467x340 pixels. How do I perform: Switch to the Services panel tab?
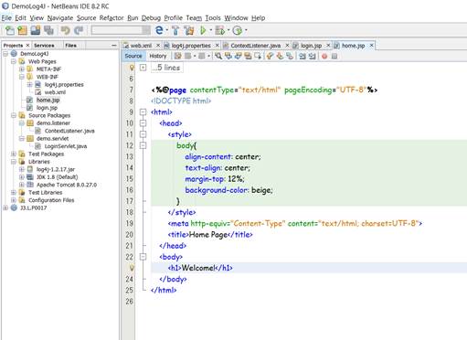tap(44, 46)
